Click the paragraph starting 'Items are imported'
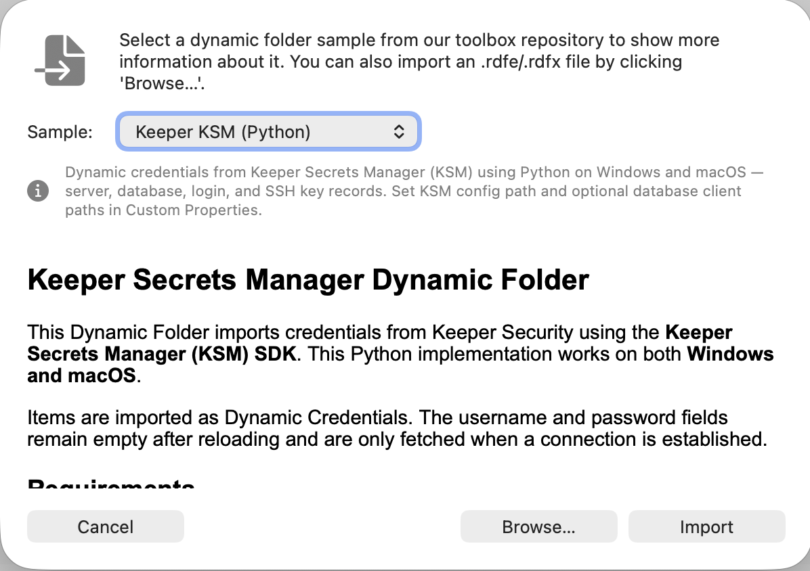 click(396, 428)
